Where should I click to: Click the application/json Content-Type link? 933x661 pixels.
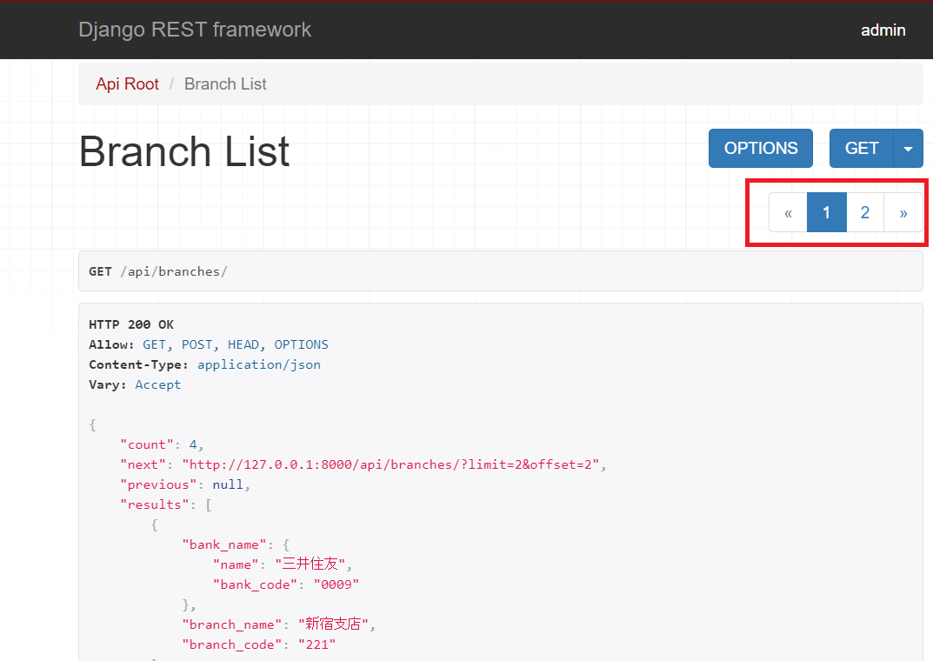click(258, 364)
